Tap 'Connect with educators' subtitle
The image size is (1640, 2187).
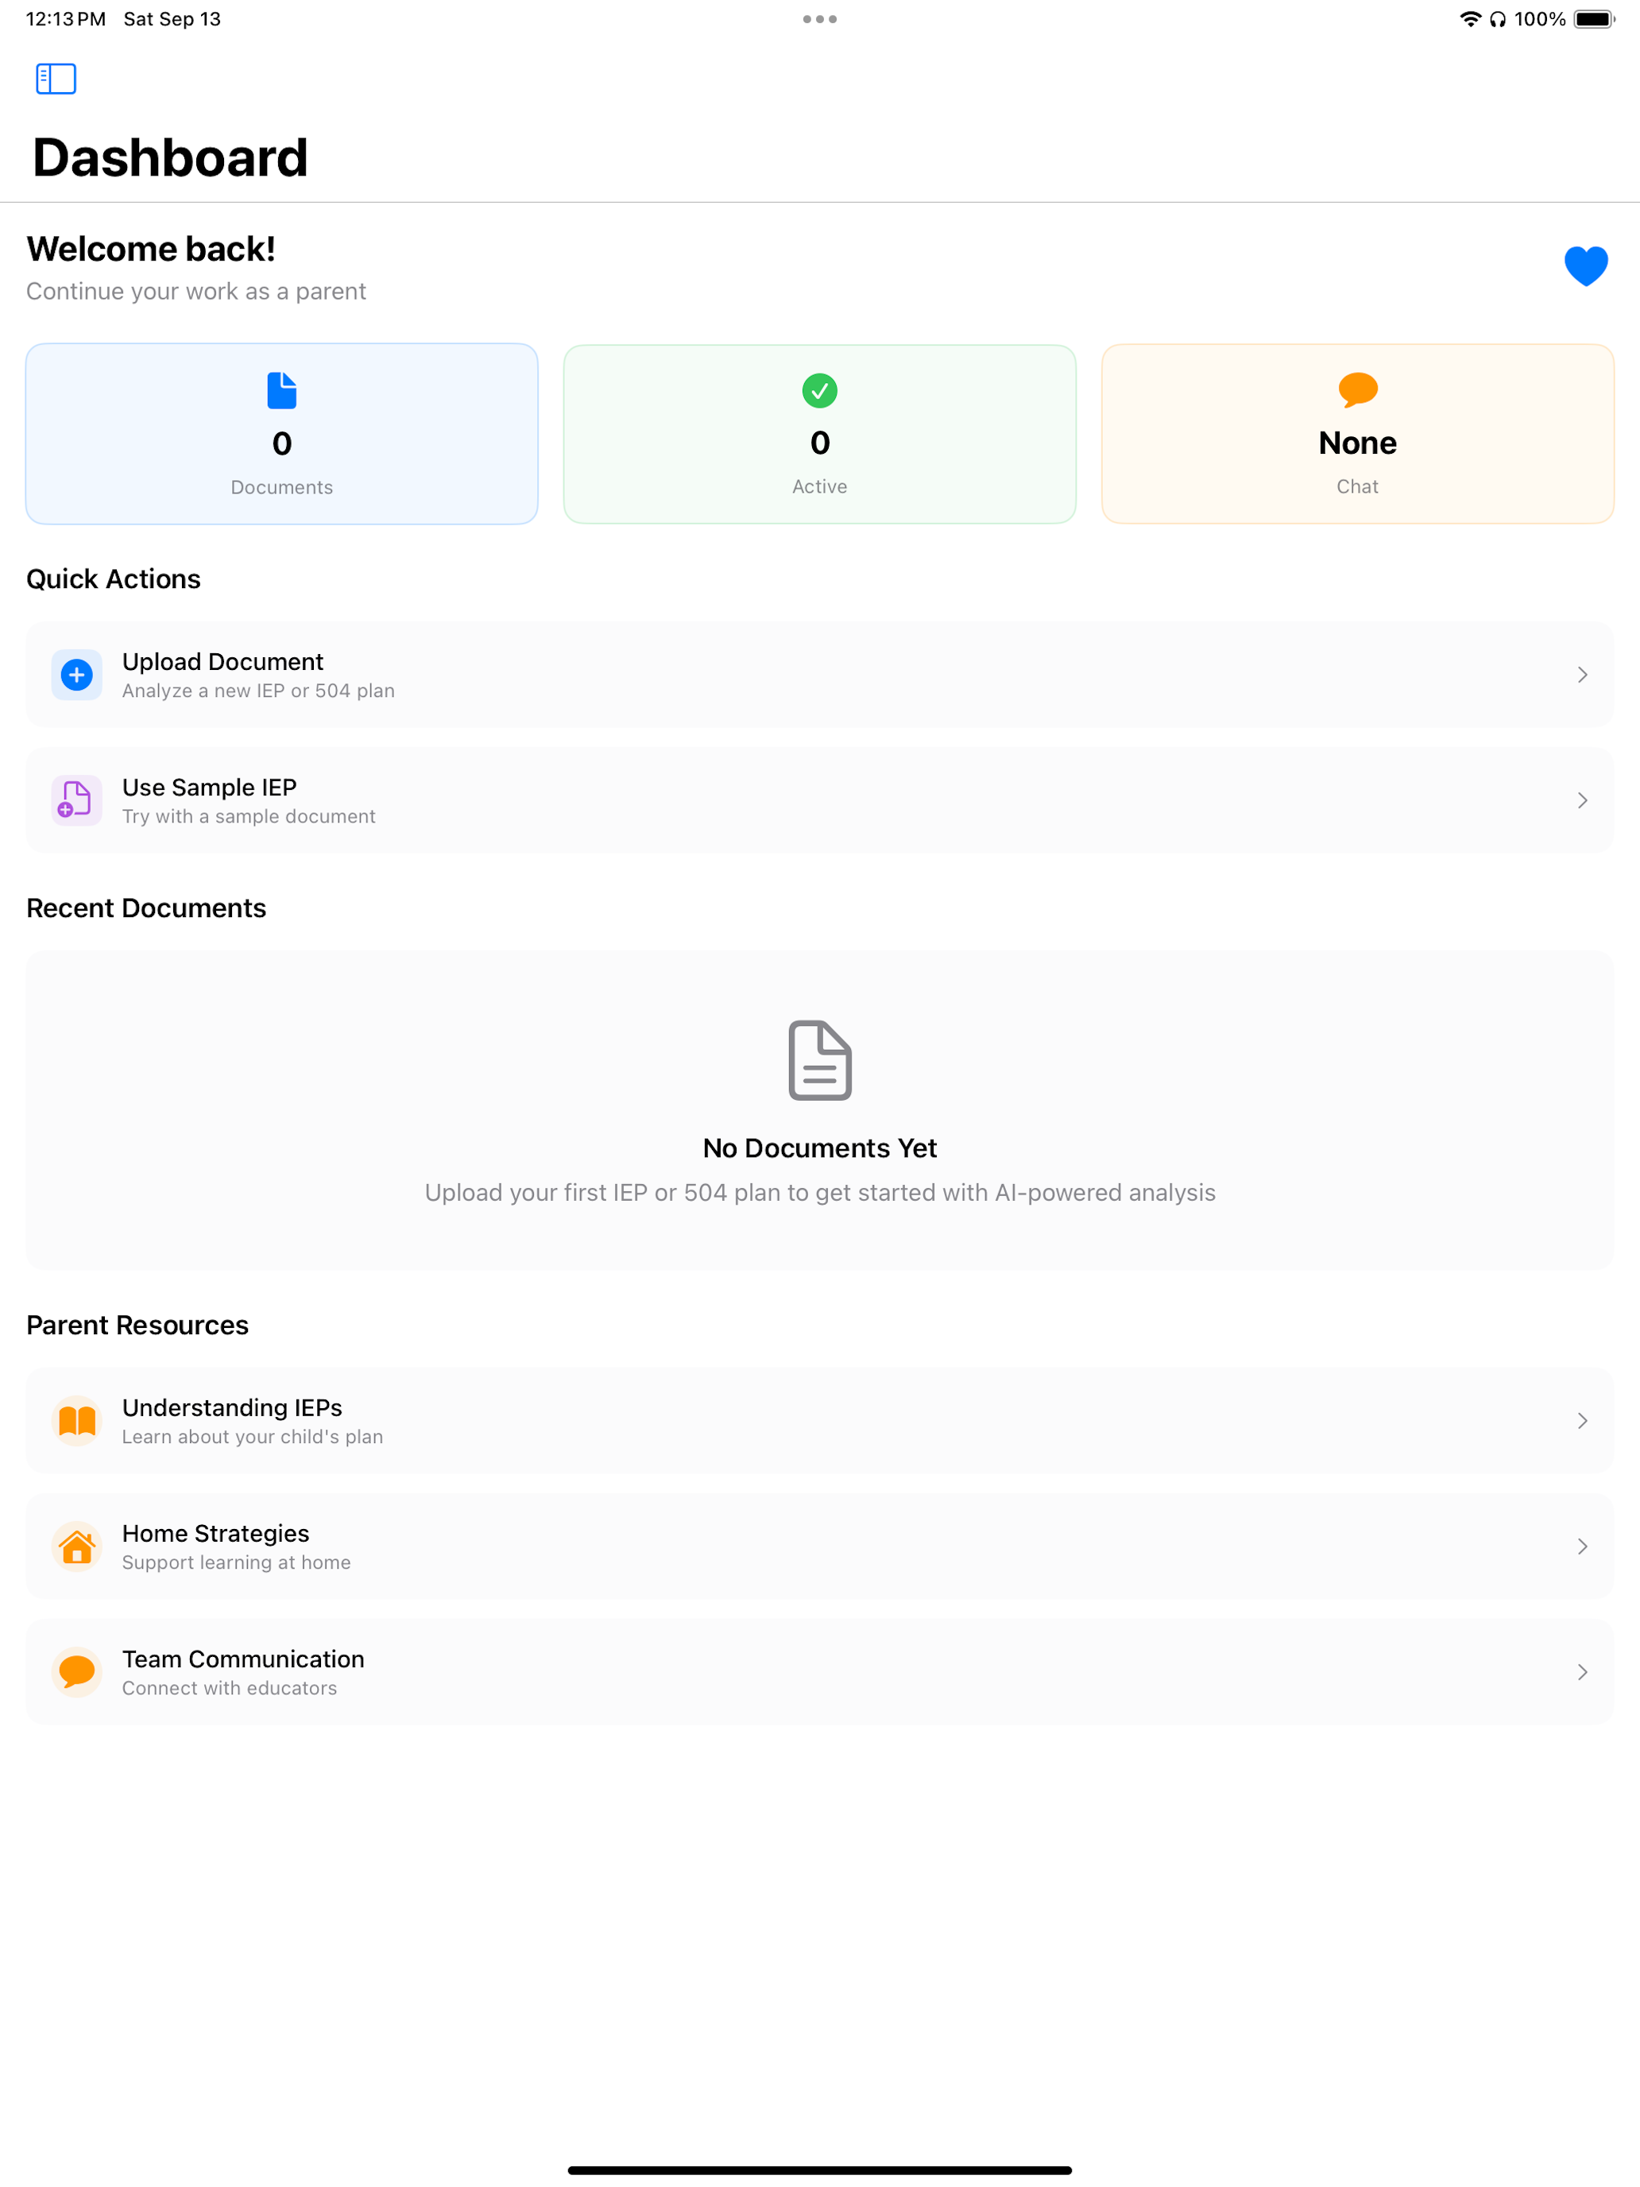tap(230, 1688)
